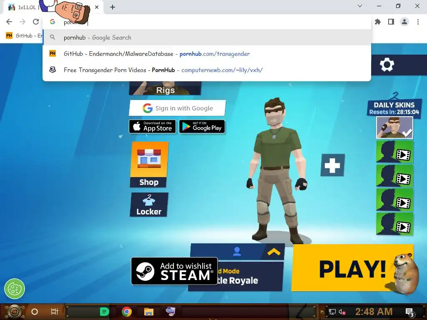Open the green chat app on taskbar
This screenshot has width=427, height=320.
tap(104, 312)
